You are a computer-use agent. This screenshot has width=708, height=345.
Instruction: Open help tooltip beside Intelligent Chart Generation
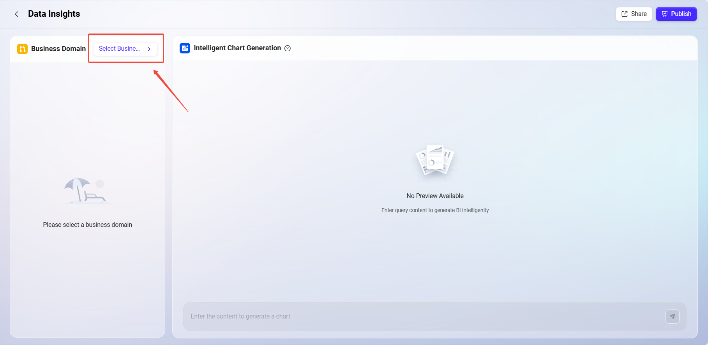pyautogui.click(x=288, y=48)
